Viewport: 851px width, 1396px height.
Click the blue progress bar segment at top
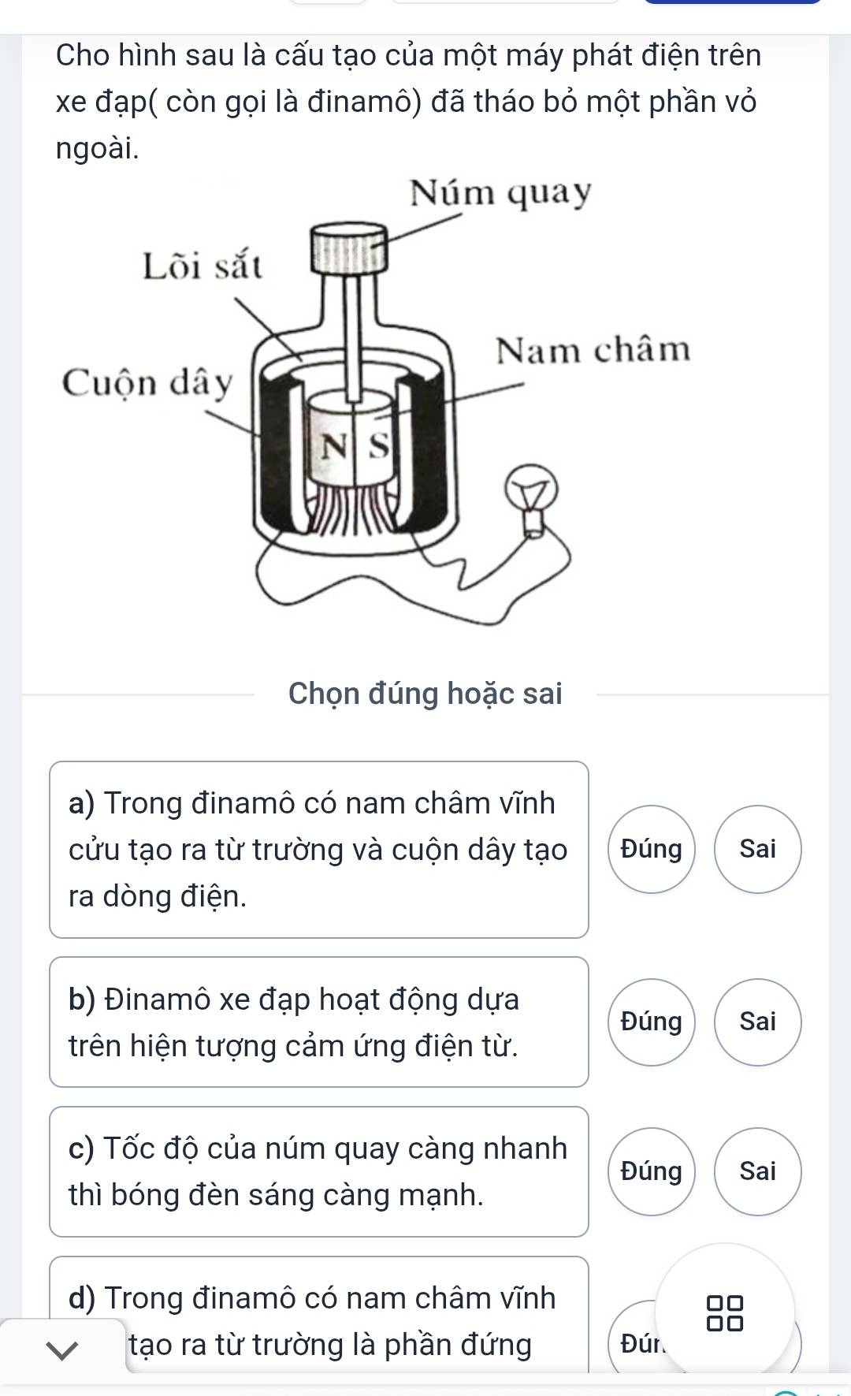point(733,2)
